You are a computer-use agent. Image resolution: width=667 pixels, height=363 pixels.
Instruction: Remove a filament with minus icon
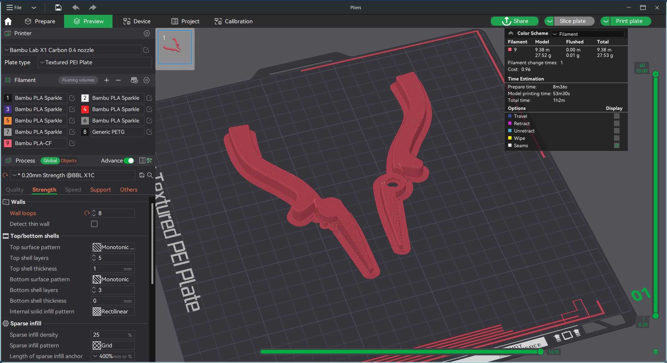tap(118, 80)
